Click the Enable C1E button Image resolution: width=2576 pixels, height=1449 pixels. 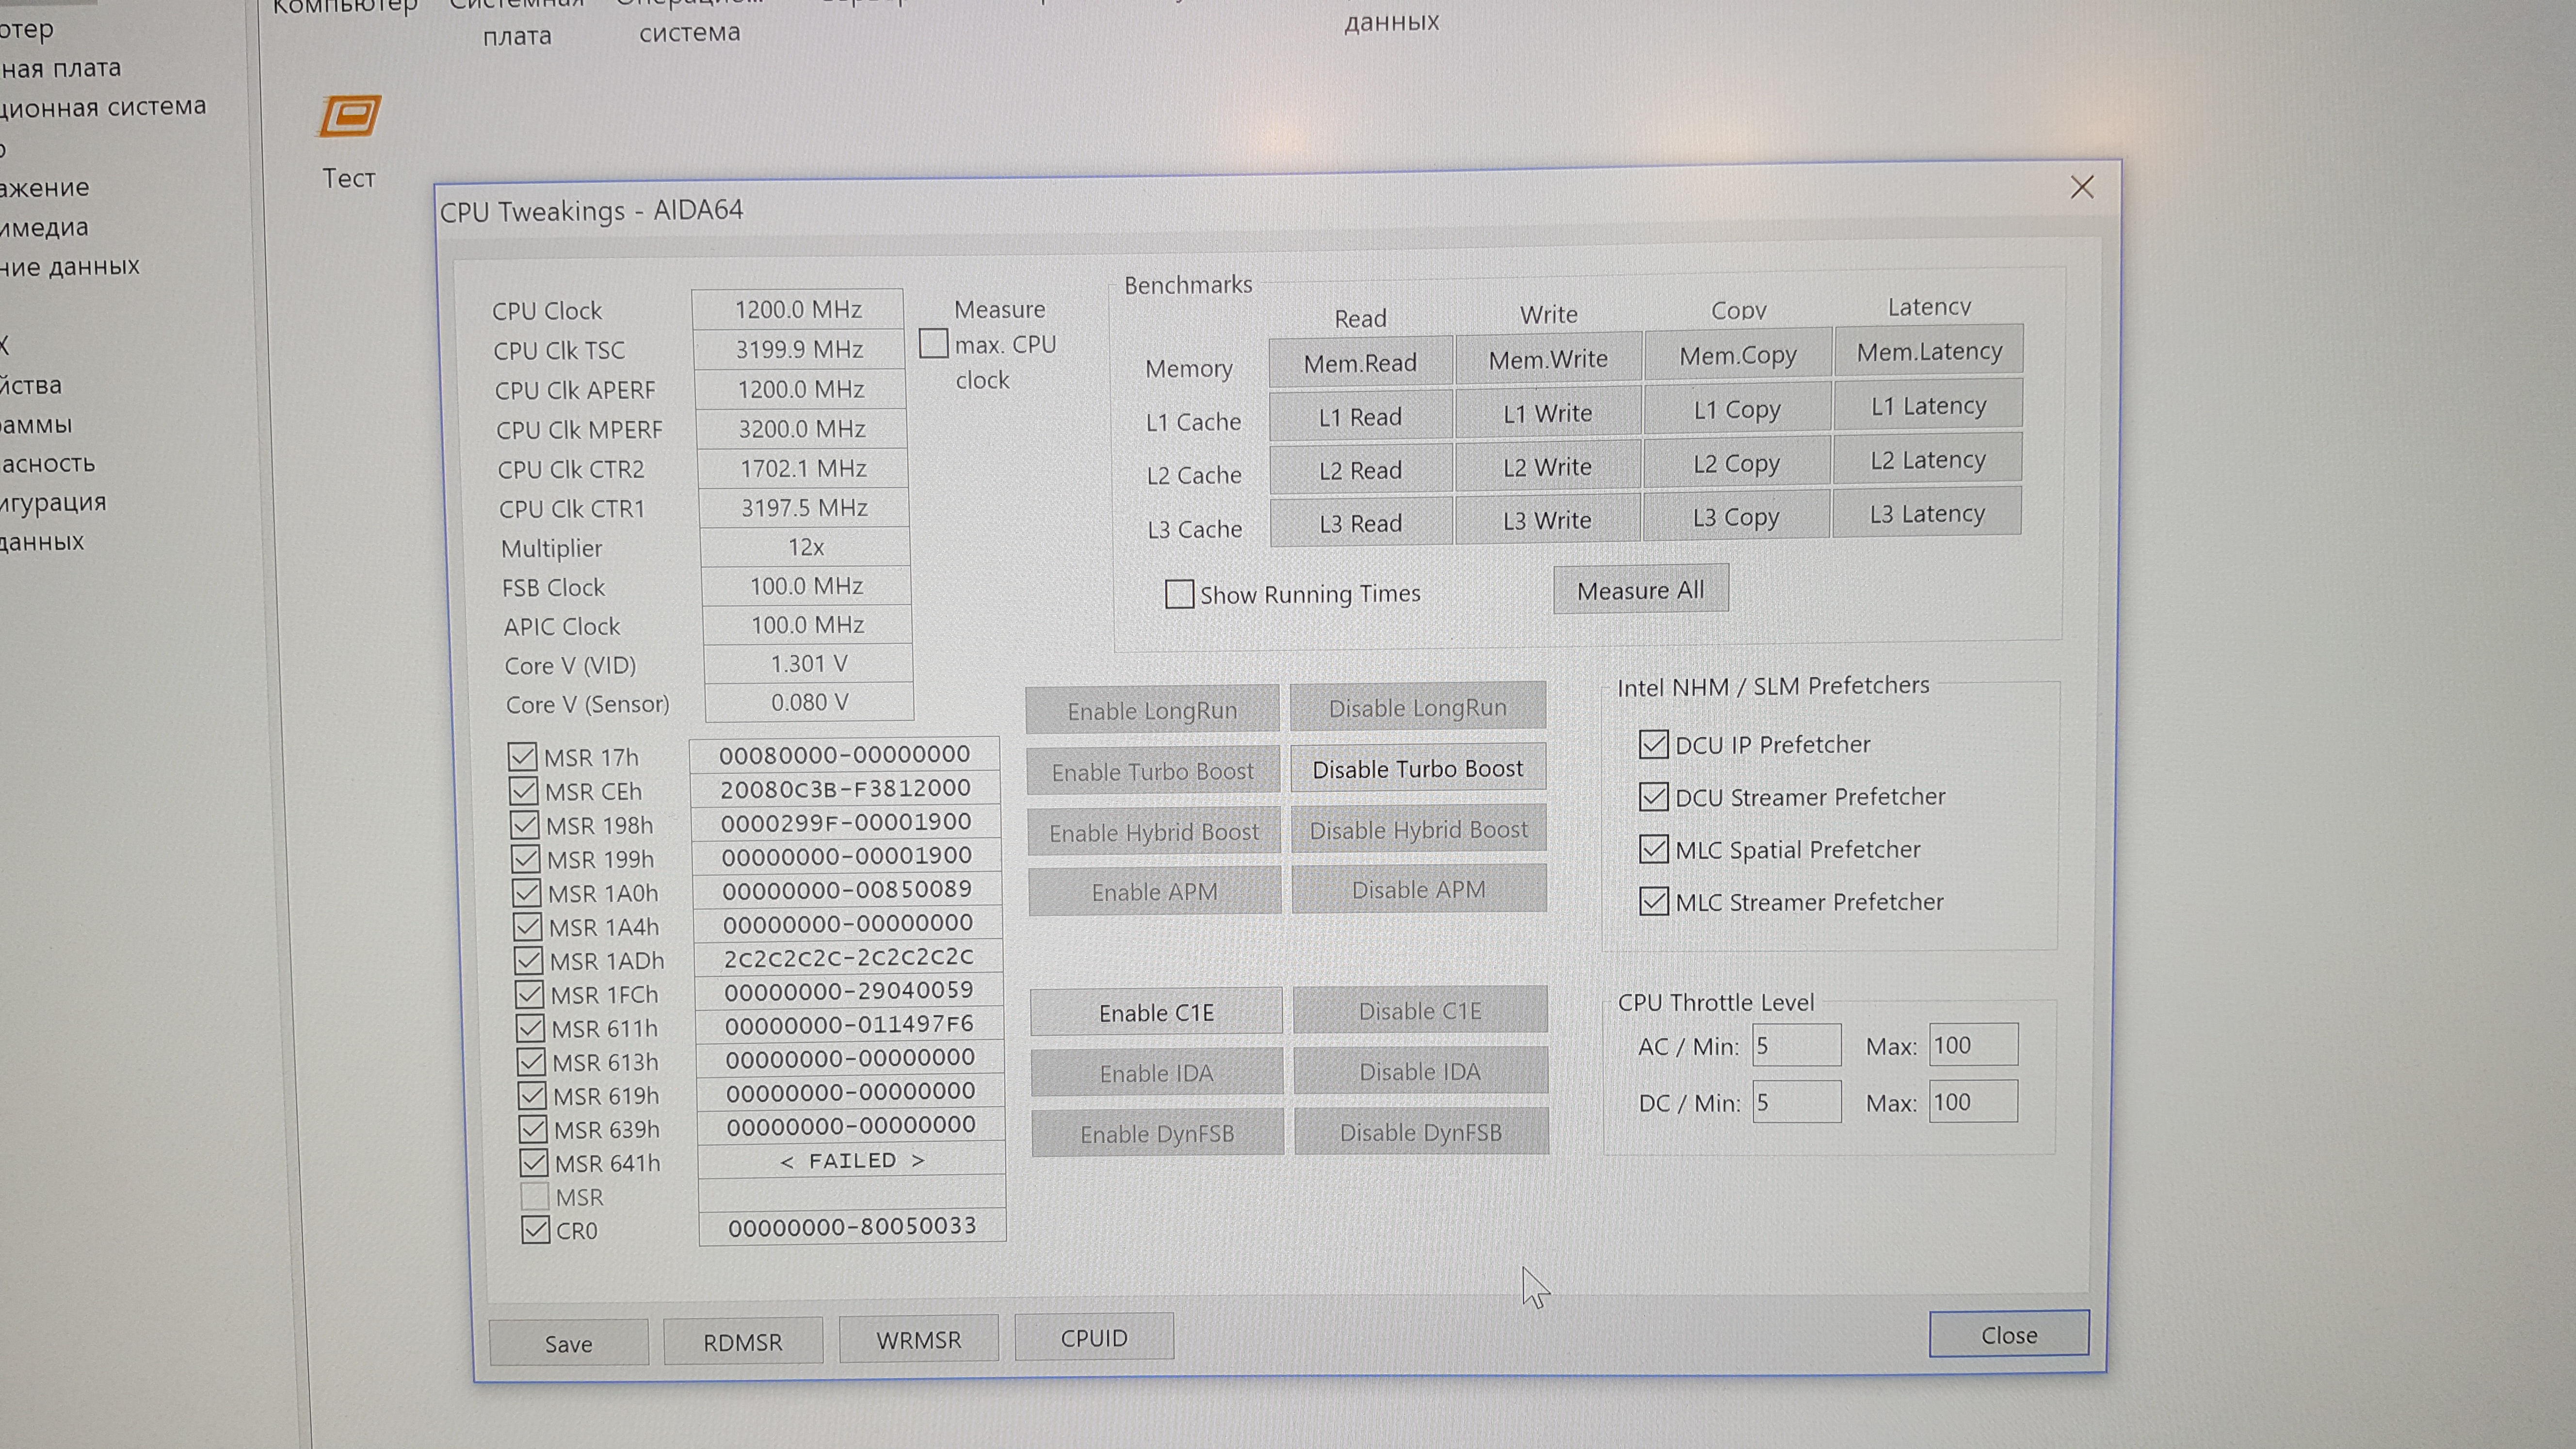click(x=1156, y=1012)
